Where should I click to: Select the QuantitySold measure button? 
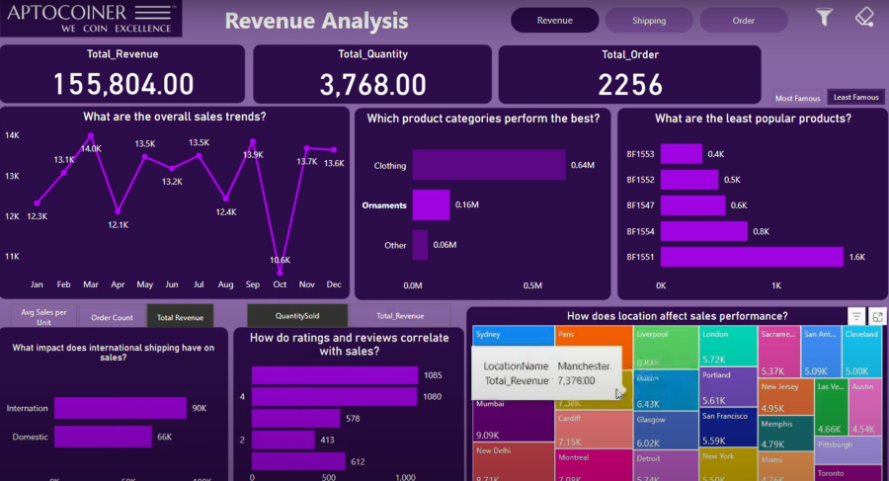coord(297,316)
